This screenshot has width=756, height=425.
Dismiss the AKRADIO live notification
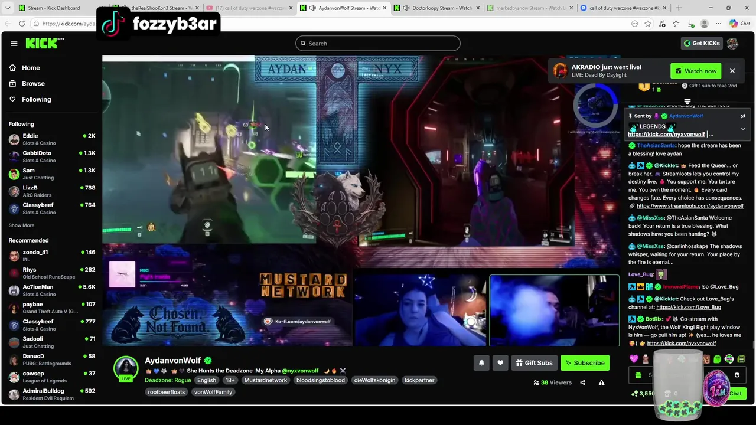732,71
